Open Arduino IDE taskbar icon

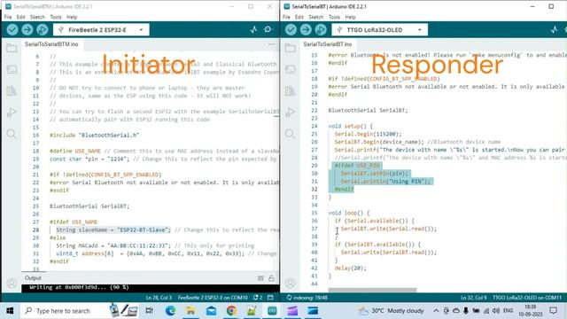click(272, 311)
